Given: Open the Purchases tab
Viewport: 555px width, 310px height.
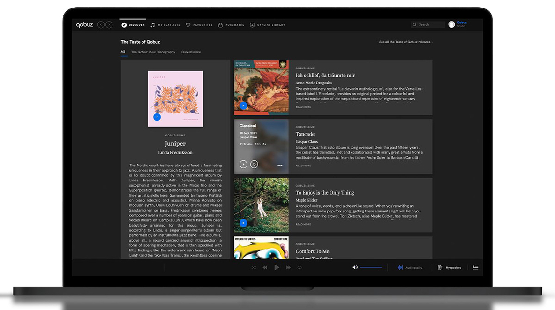Looking at the screenshot, I should point(231,25).
